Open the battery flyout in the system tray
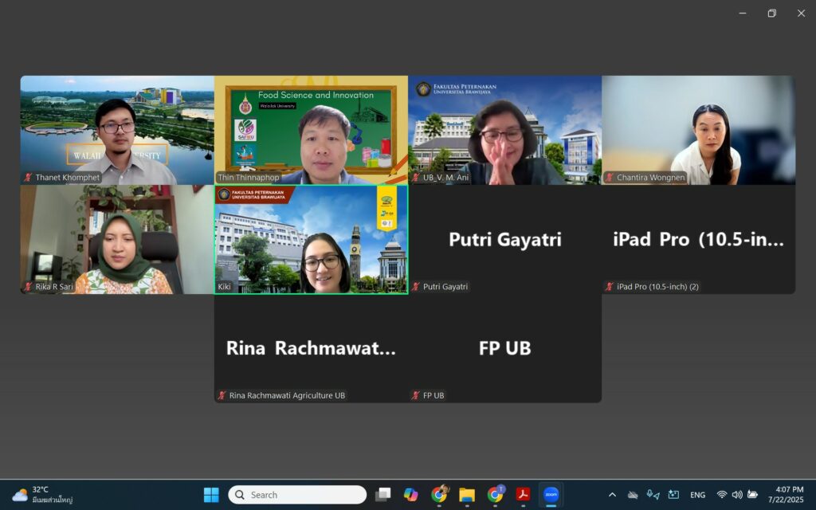Viewport: 816px width, 510px height. tap(752, 494)
